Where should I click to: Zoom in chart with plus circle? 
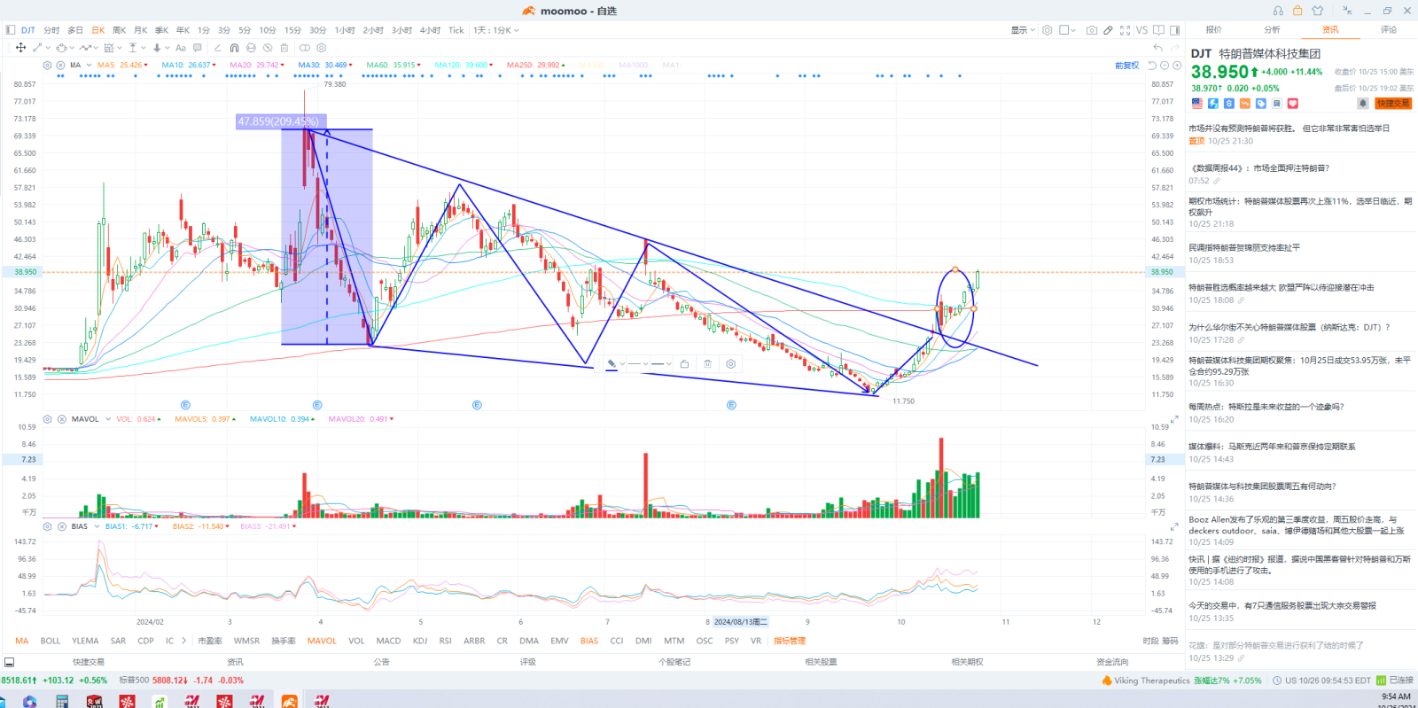(x=1177, y=66)
